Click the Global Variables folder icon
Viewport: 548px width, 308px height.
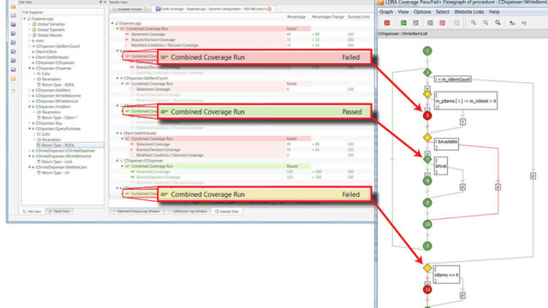(x=34, y=25)
